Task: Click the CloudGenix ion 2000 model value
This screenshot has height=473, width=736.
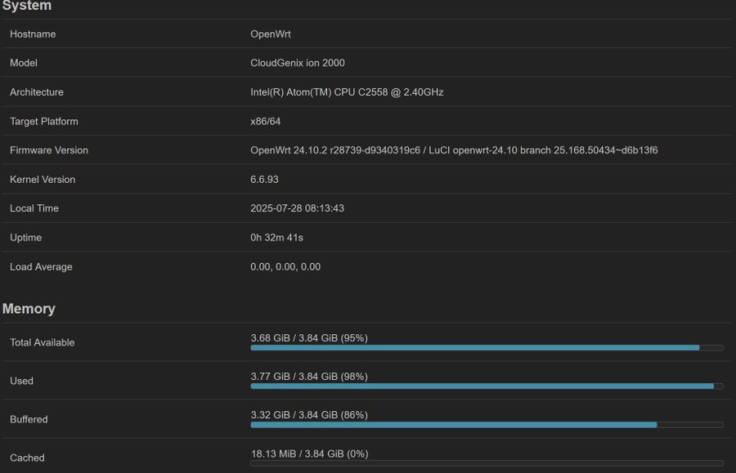Action: click(x=298, y=63)
